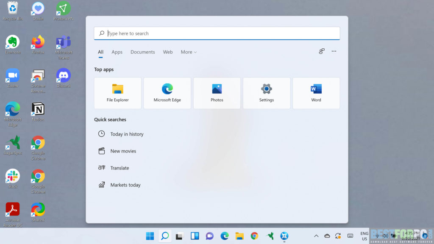Viewport: 434px width, 244px height.
Task: Switch to the Apps search tab
Action: tap(117, 52)
